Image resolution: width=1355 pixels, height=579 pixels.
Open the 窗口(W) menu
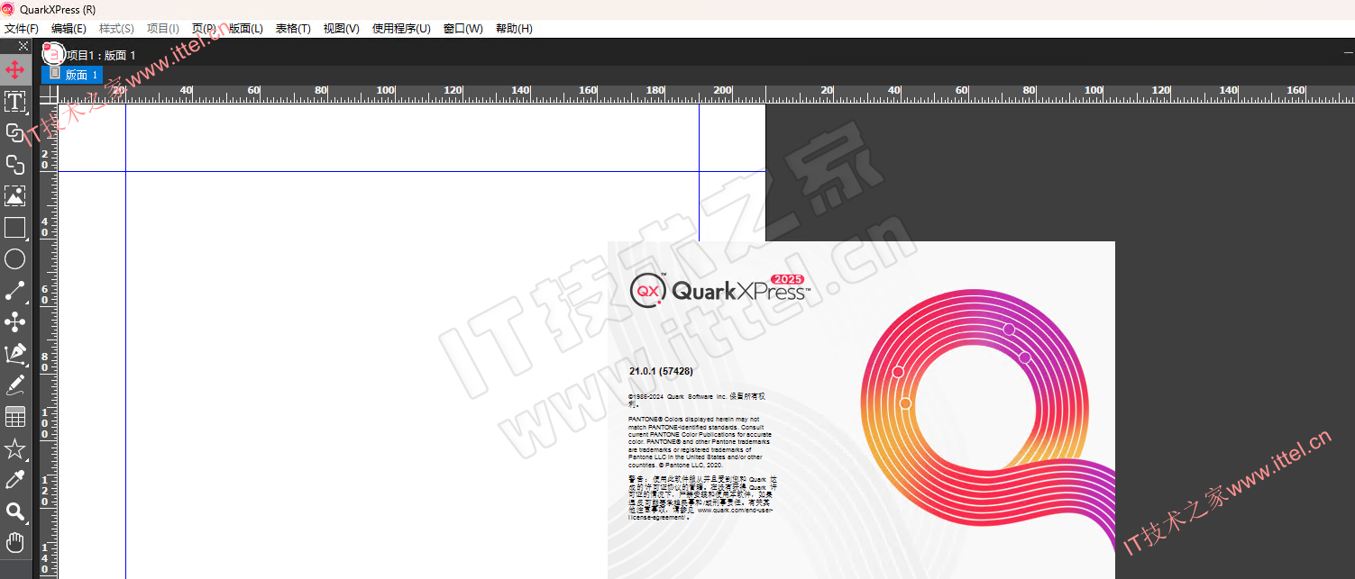coord(462,29)
